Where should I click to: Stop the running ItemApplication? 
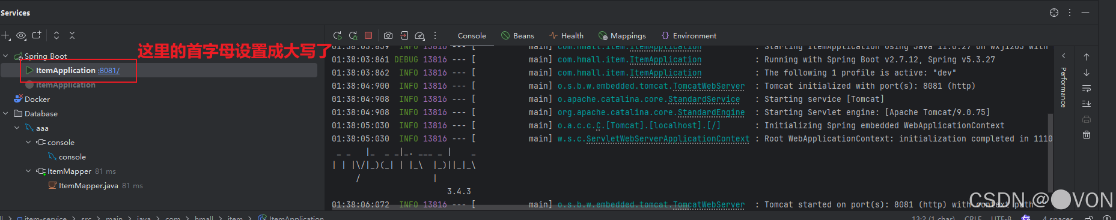tap(368, 35)
